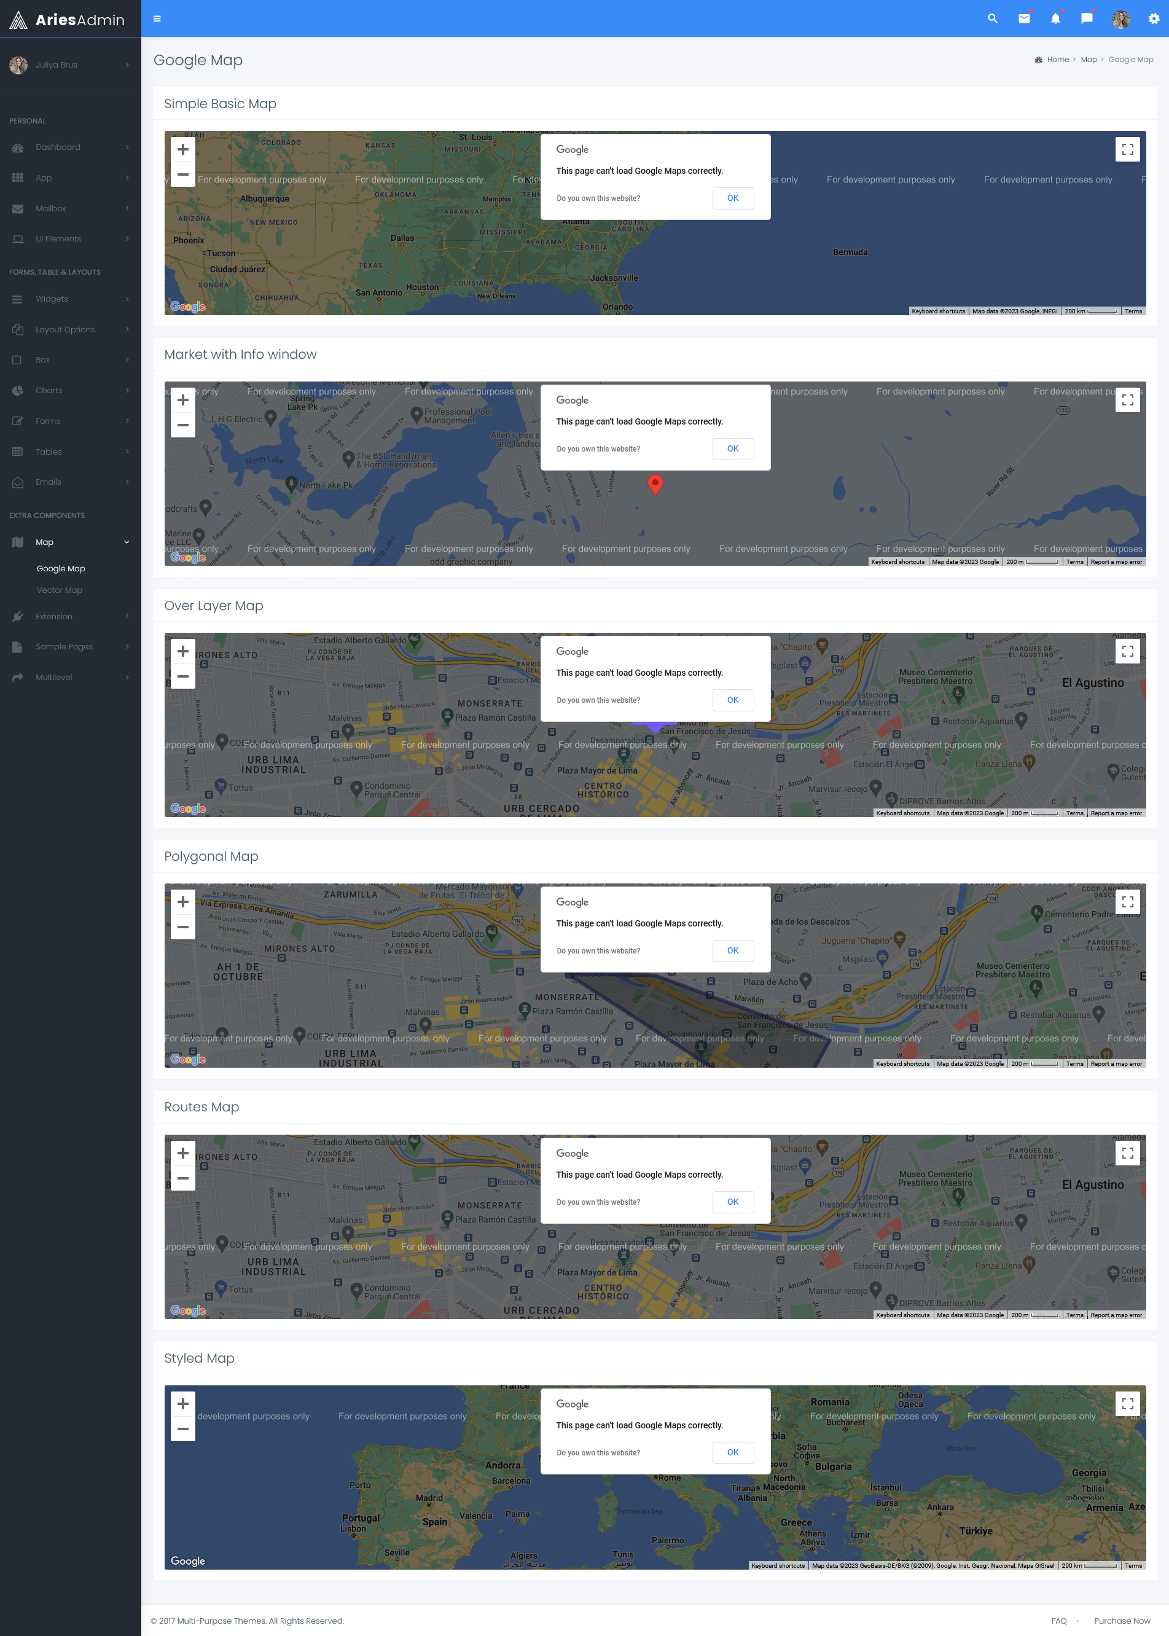Image resolution: width=1169 pixels, height=1636 pixels.
Task: Open Vector Map submenu item
Action: pos(59,590)
